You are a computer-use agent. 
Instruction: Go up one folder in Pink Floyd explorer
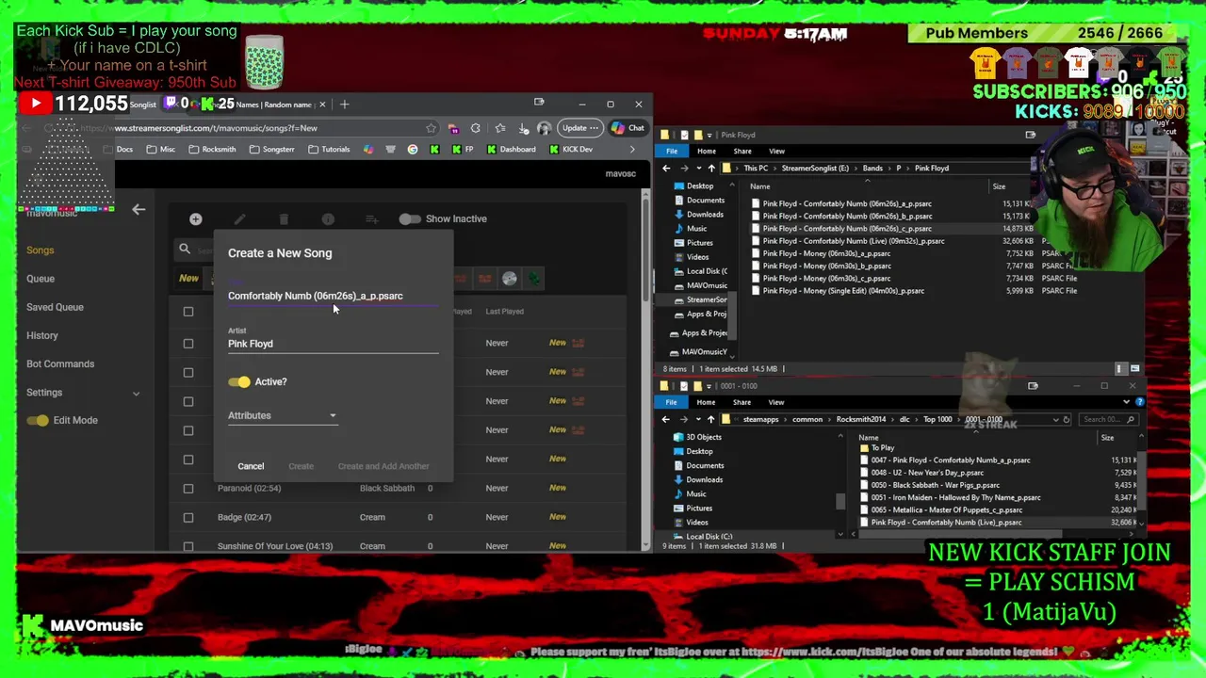pyautogui.click(x=711, y=168)
